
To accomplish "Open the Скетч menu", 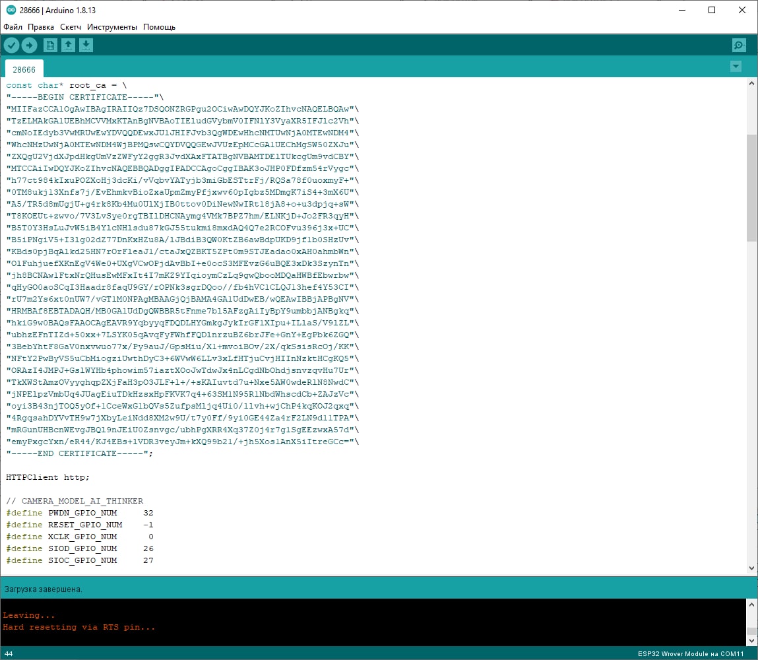I will tap(71, 27).
